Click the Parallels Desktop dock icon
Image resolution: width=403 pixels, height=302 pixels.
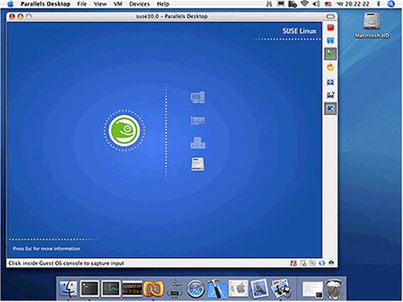click(153, 289)
